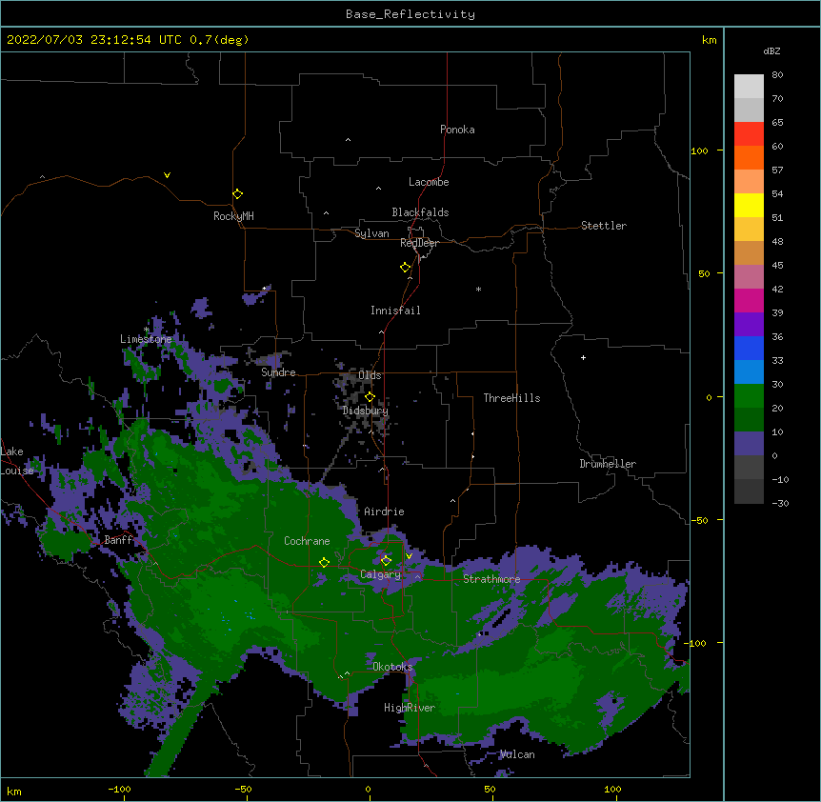Click the orange 60 dBZ legend swatch

(x=749, y=157)
